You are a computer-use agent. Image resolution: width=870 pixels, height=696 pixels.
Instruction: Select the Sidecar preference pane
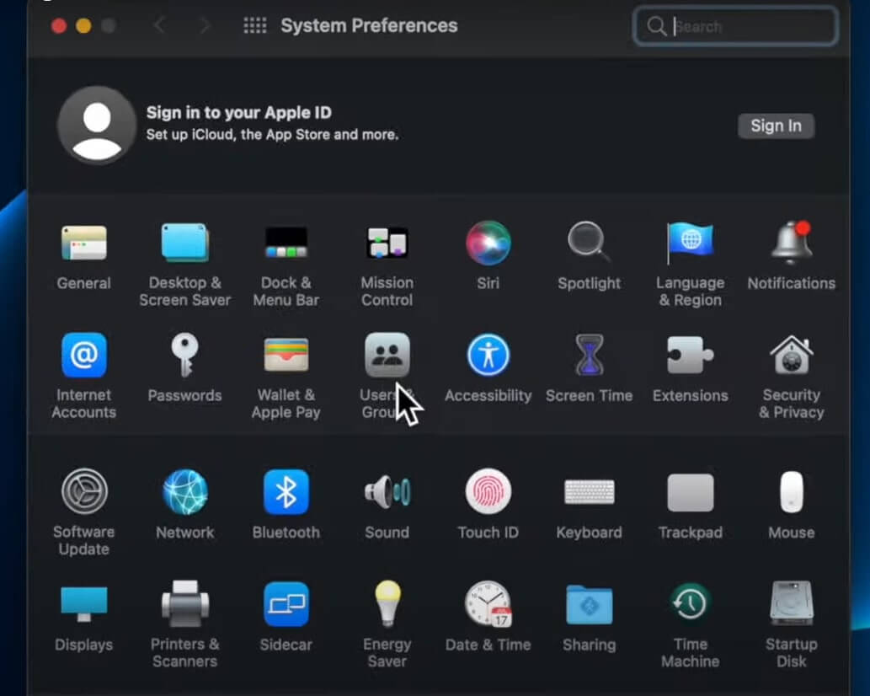coord(286,602)
